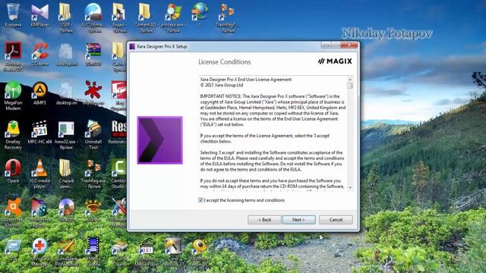Open the TrashReg shortcut in the top desktop row

(x=226, y=17)
